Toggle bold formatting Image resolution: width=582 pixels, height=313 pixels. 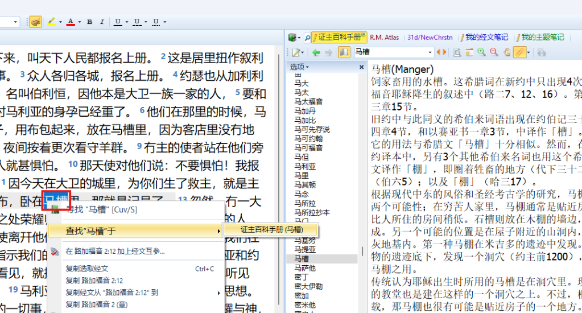(x=89, y=22)
